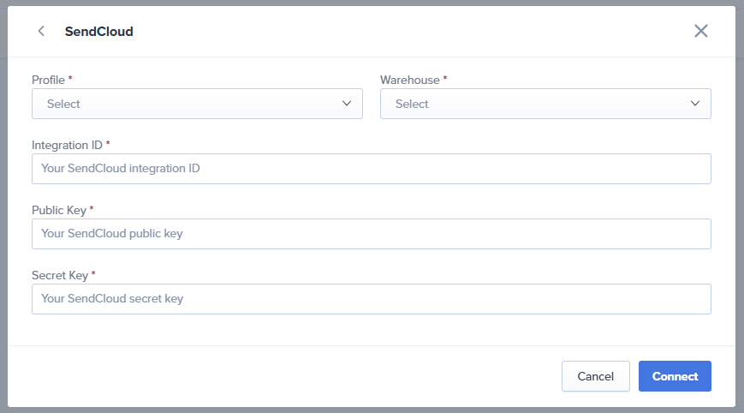
Task: Close the SendCloud dialog
Action: (701, 32)
